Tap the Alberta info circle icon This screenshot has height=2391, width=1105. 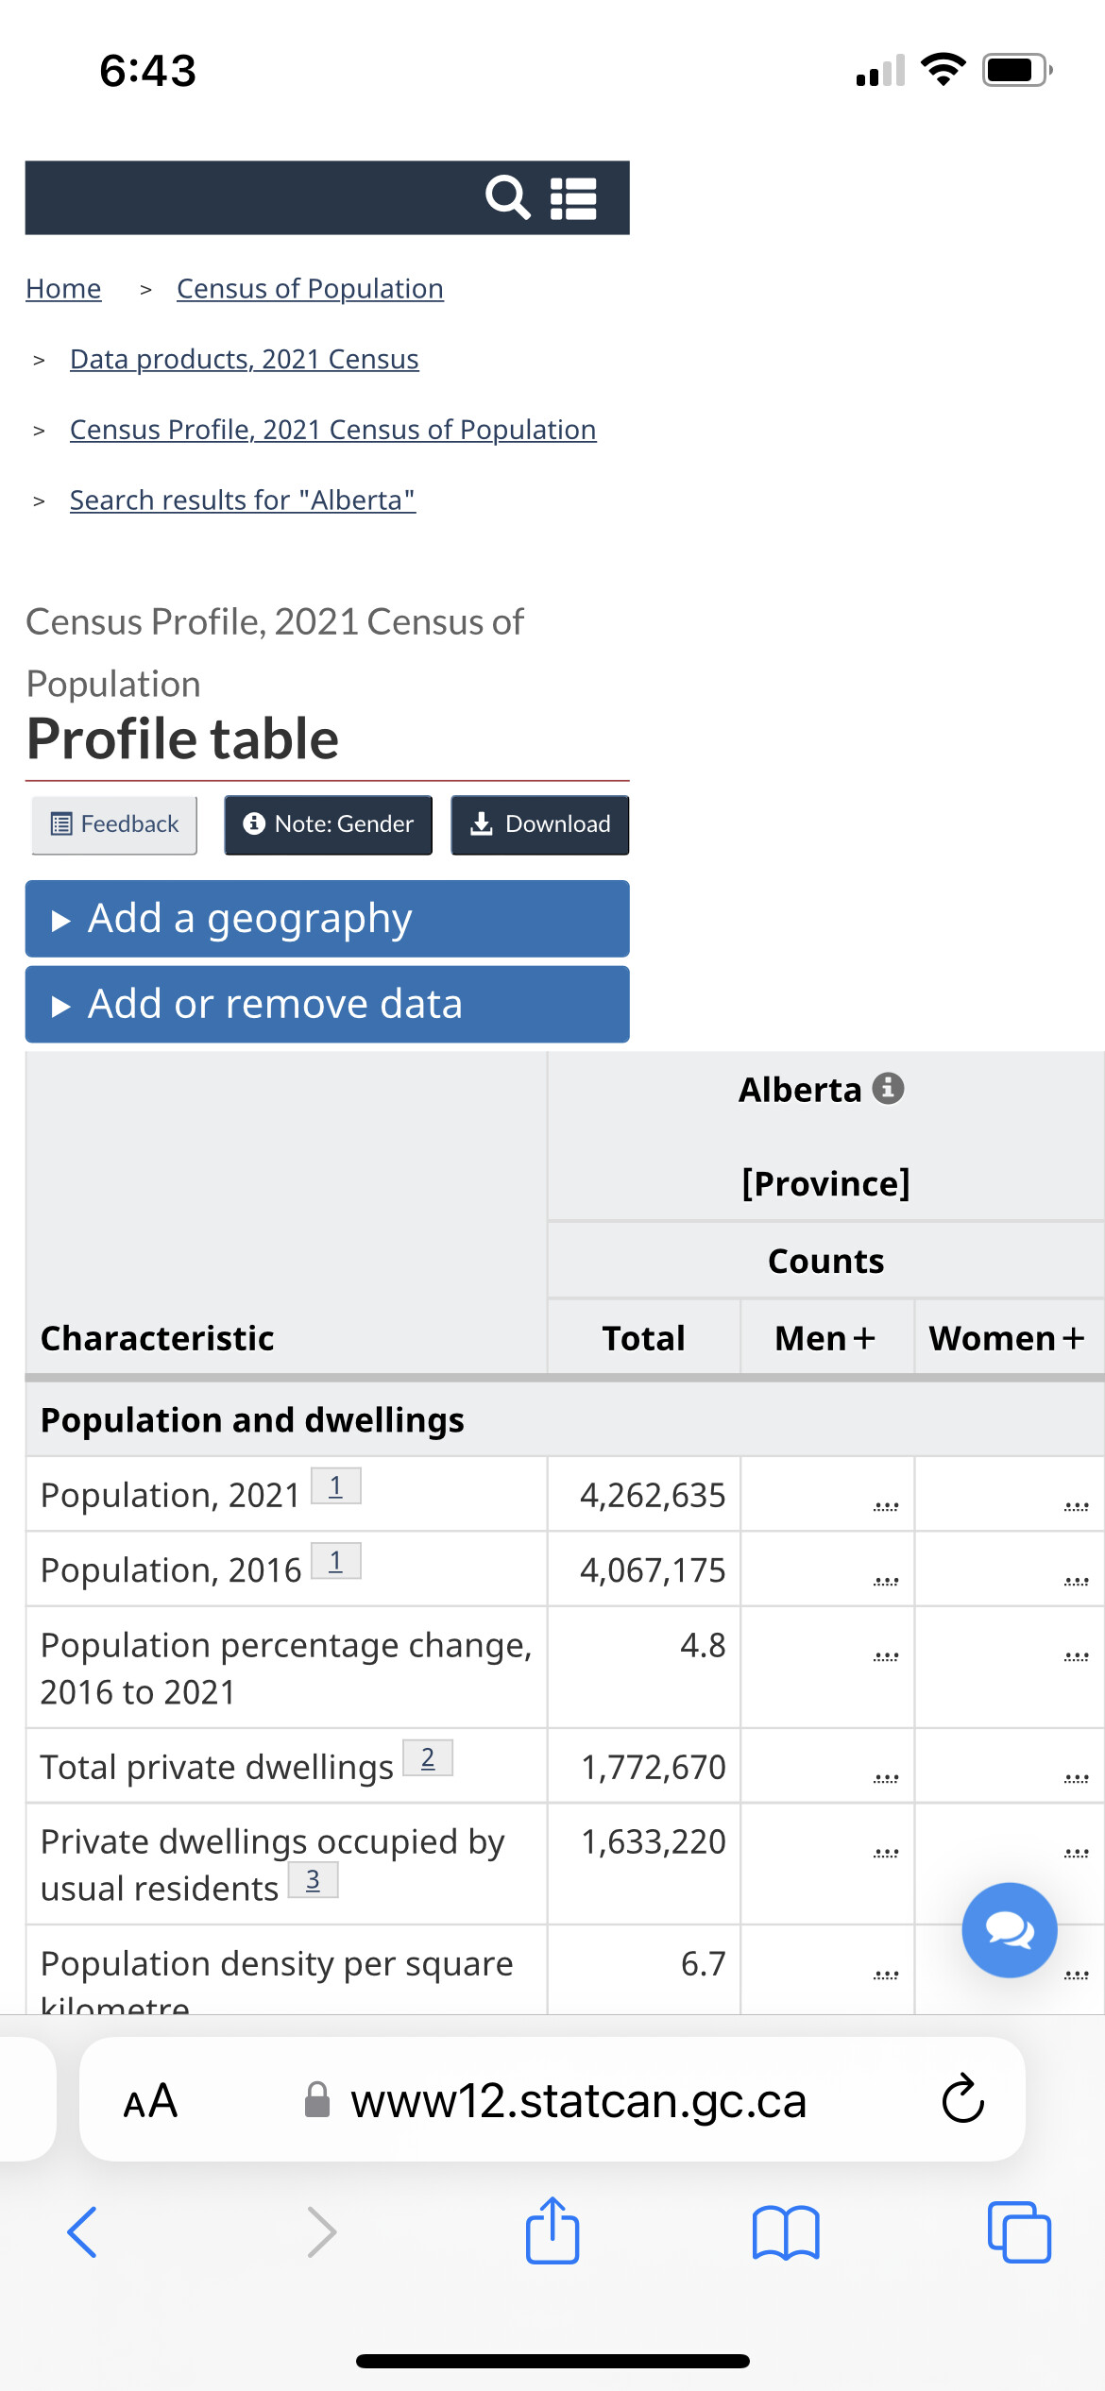(x=888, y=1089)
